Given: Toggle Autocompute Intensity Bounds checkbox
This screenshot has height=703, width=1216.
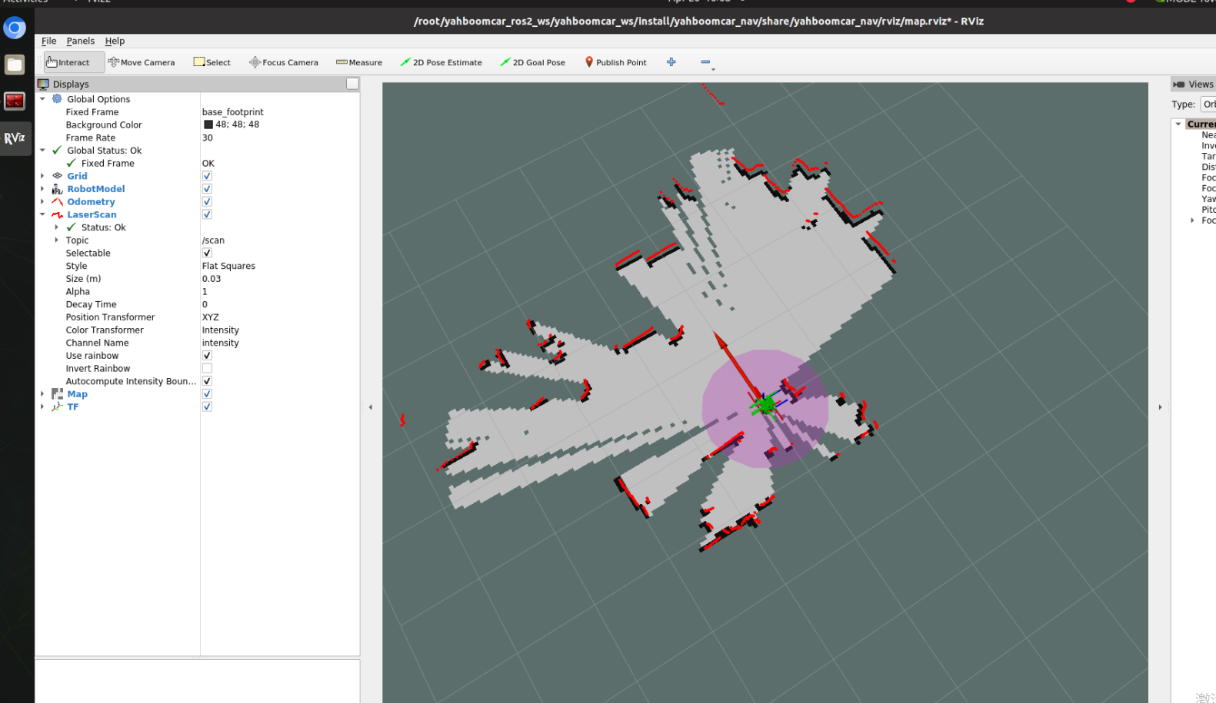Looking at the screenshot, I should [x=207, y=381].
